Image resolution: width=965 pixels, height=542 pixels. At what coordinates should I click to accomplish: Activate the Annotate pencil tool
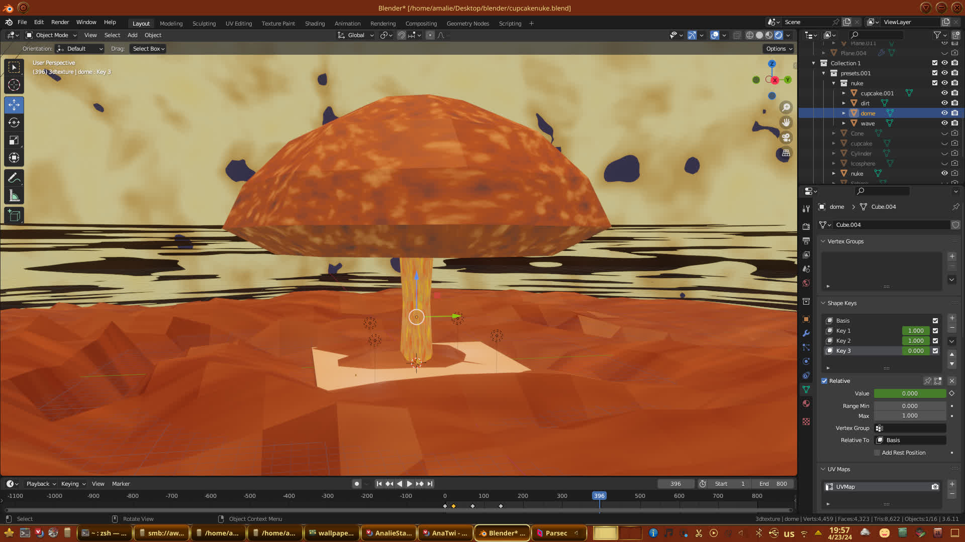pos(14,178)
